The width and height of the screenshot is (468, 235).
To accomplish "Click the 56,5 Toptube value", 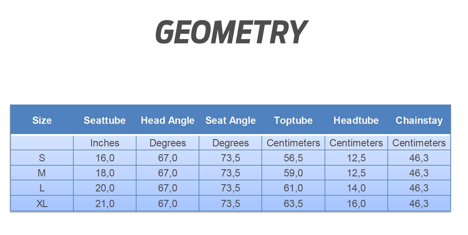I will pos(293,158).
